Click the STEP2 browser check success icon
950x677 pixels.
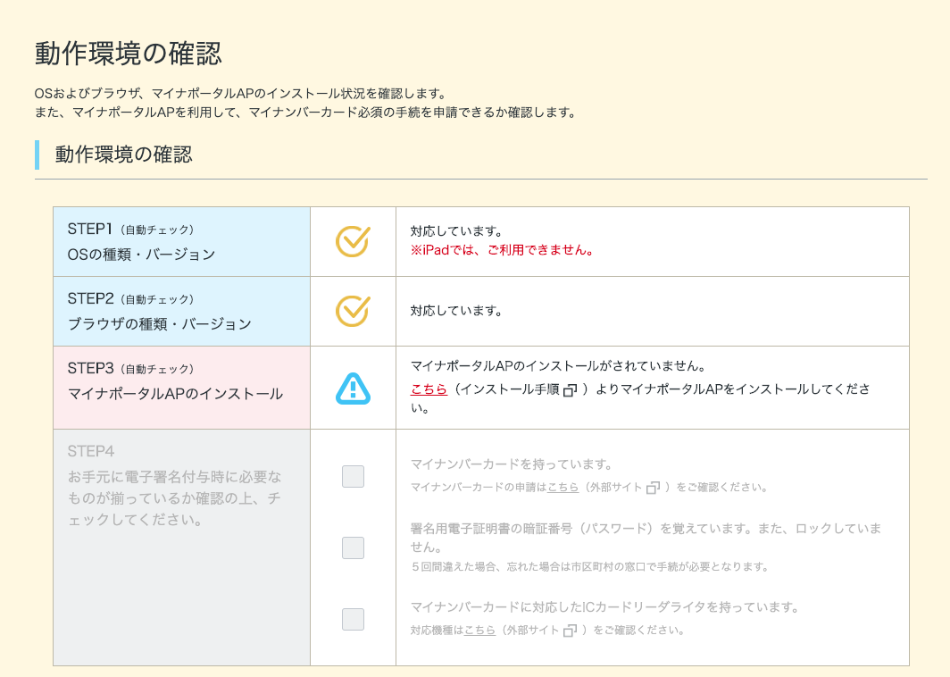353,311
